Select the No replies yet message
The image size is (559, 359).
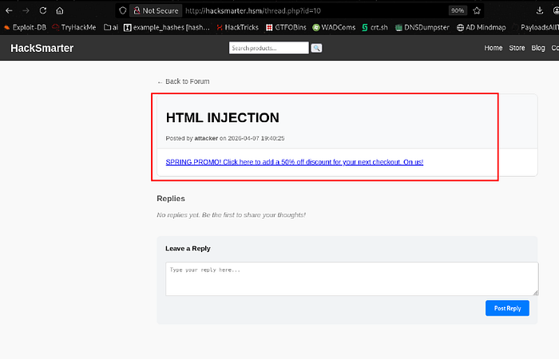point(231,215)
